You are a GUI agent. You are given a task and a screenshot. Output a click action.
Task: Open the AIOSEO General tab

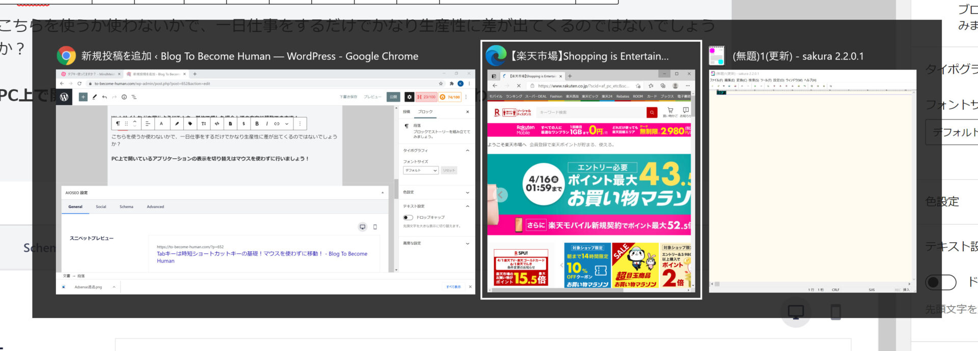coord(75,207)
